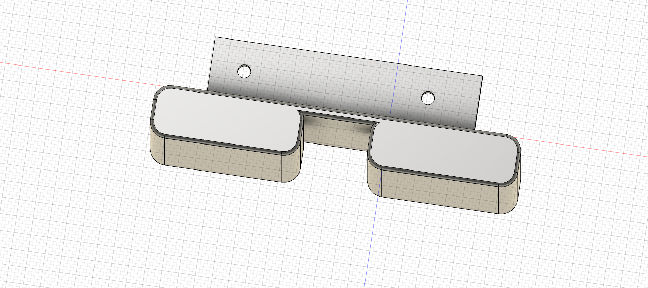Select the tan front wall of right block
The image size is (648, 288).
coord(440,191)
